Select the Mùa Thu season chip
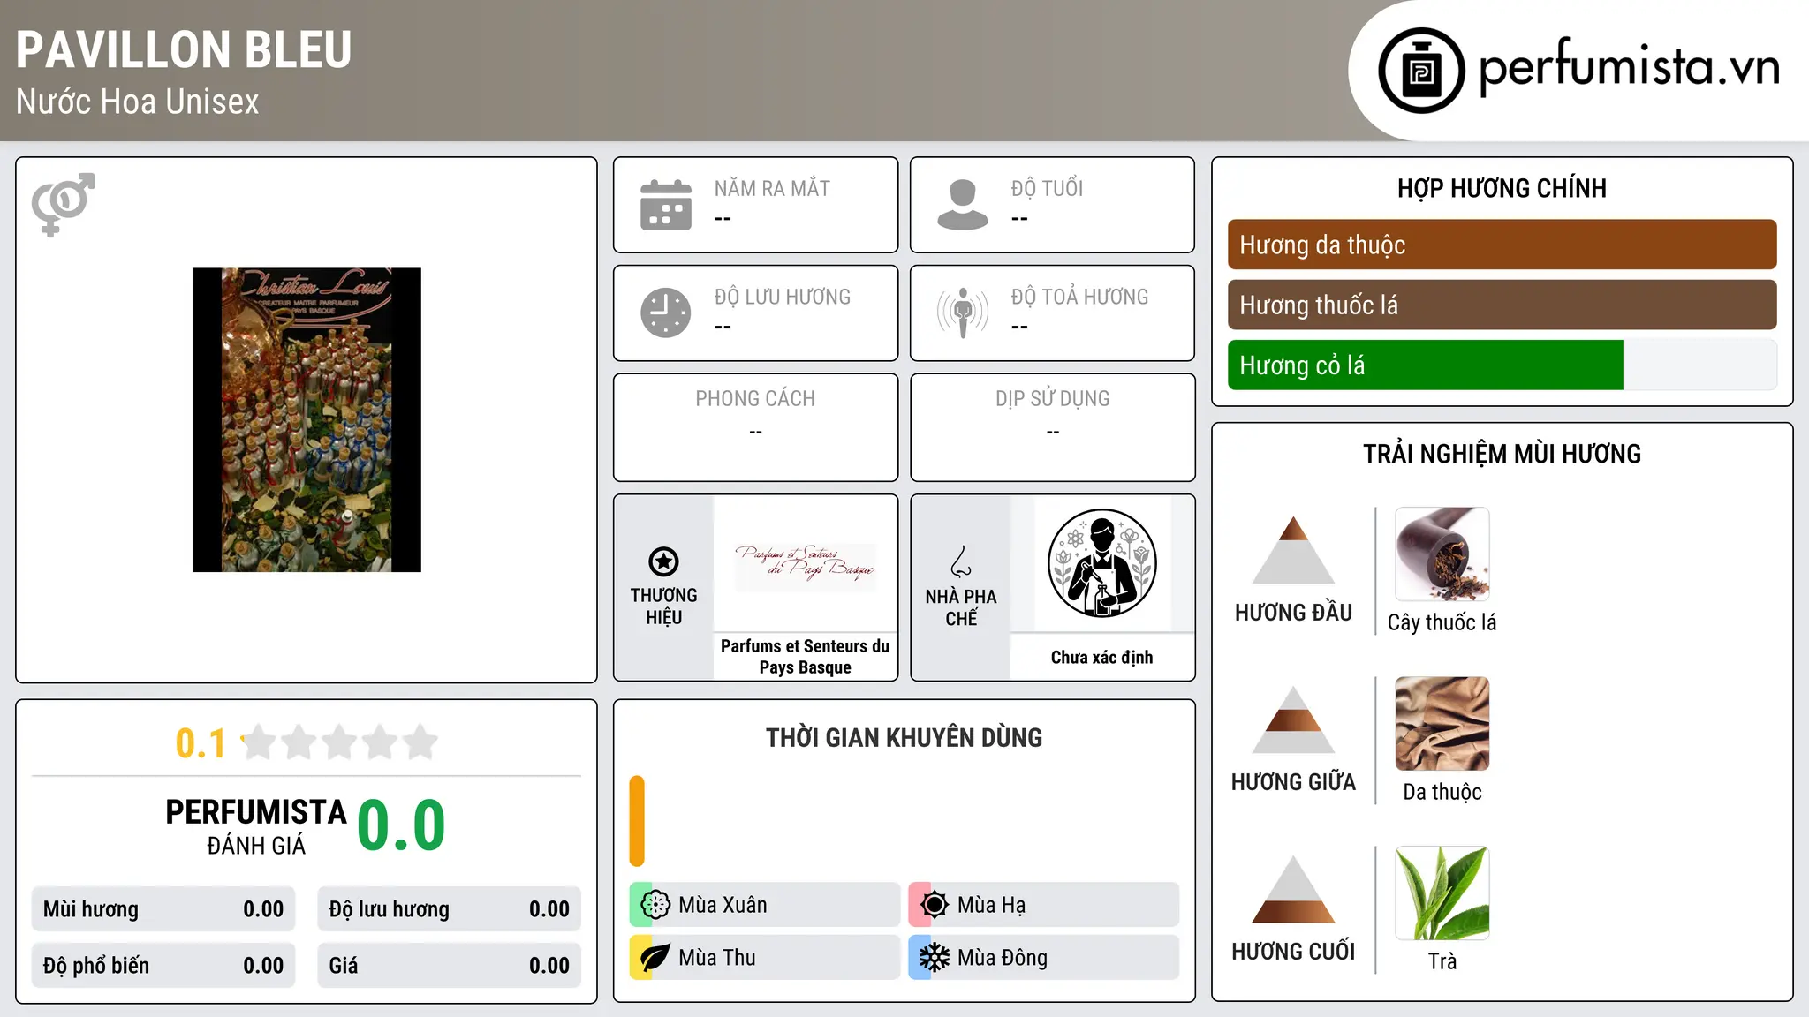Screen dimensions: 1809x1017 coord(765,958)
